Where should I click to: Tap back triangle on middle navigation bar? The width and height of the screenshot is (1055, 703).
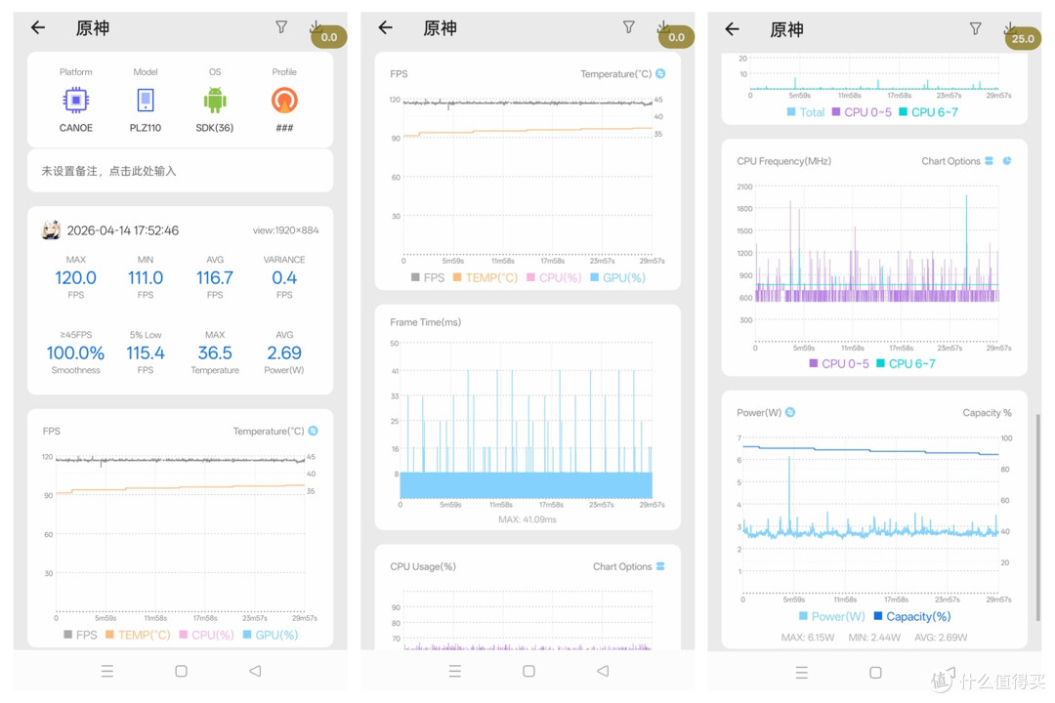coord(603,671)
